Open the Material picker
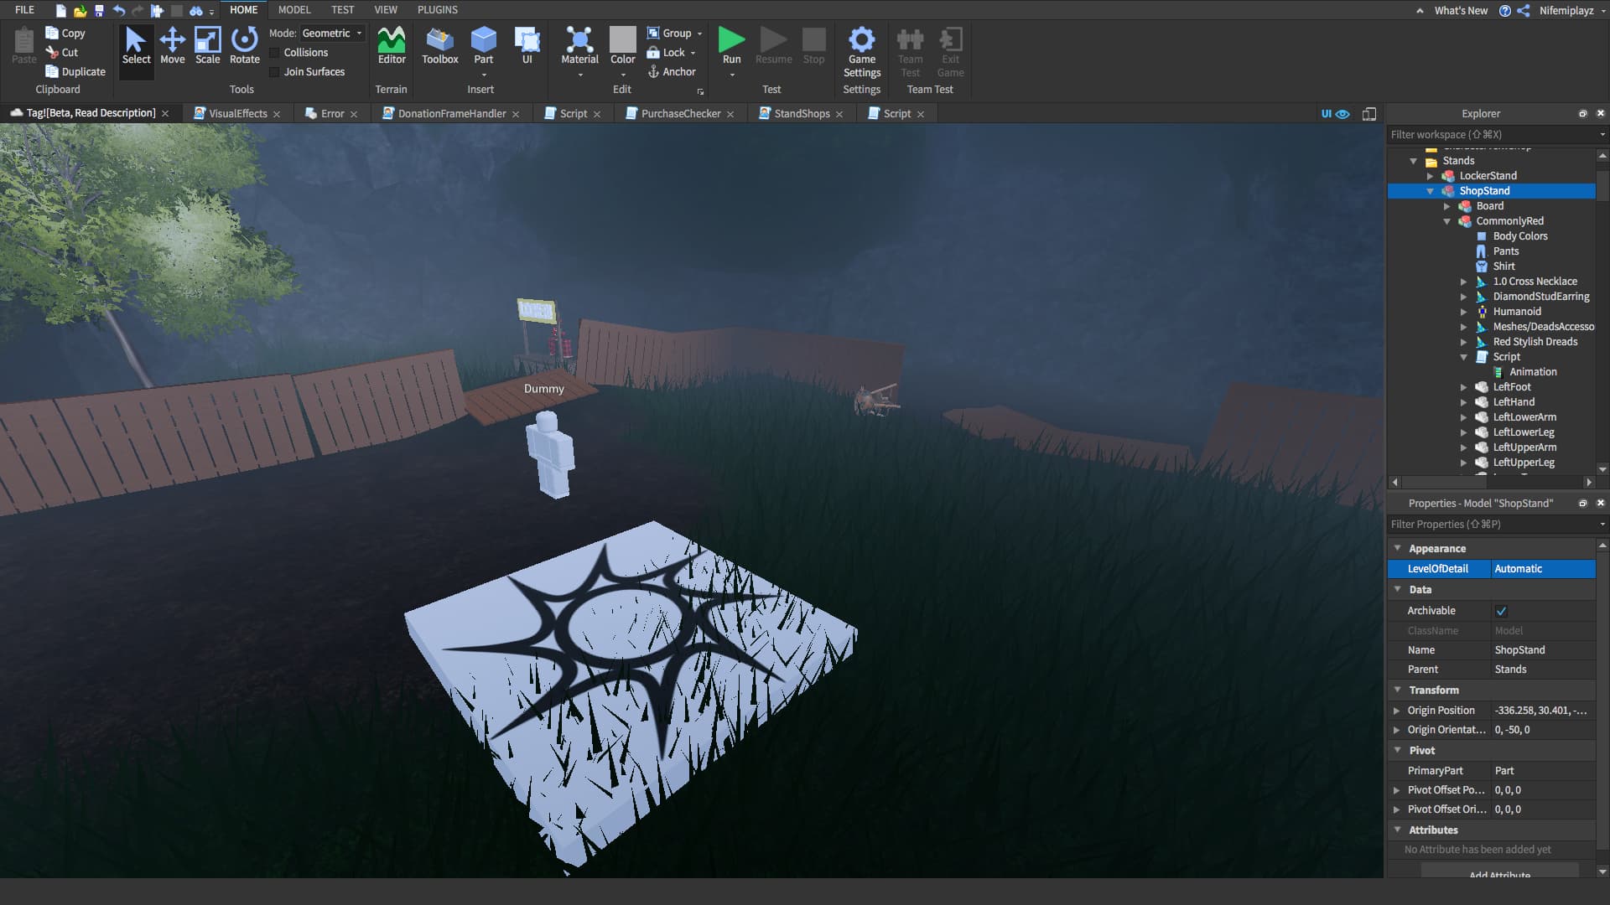 click(x=579, y=45)
